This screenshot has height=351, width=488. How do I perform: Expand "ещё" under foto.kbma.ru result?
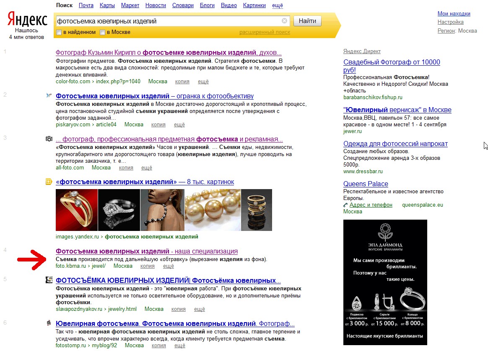pos(169,266)
